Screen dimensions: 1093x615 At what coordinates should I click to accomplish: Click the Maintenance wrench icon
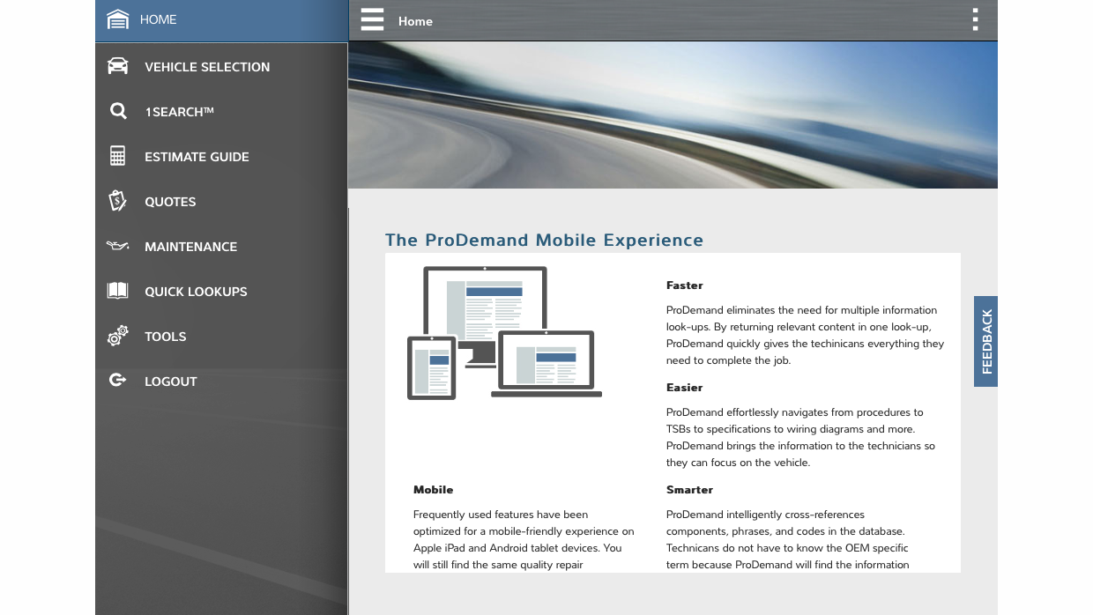coord(117,245)
